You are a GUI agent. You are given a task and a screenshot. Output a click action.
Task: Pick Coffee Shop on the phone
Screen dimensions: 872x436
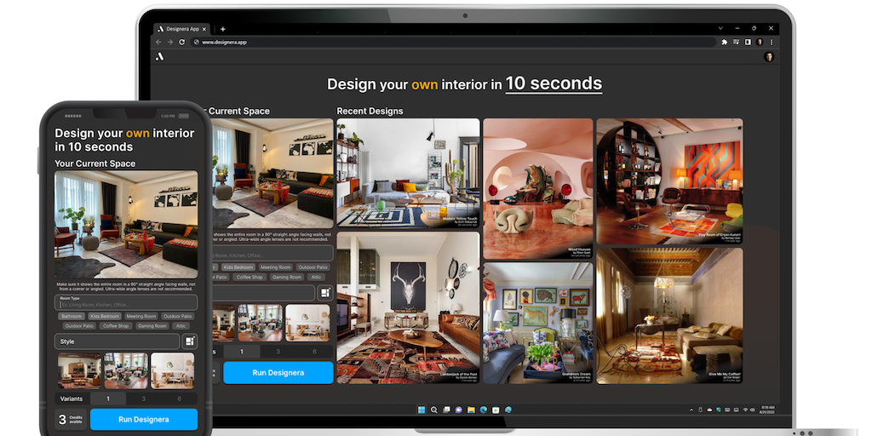tap(116, 326)
